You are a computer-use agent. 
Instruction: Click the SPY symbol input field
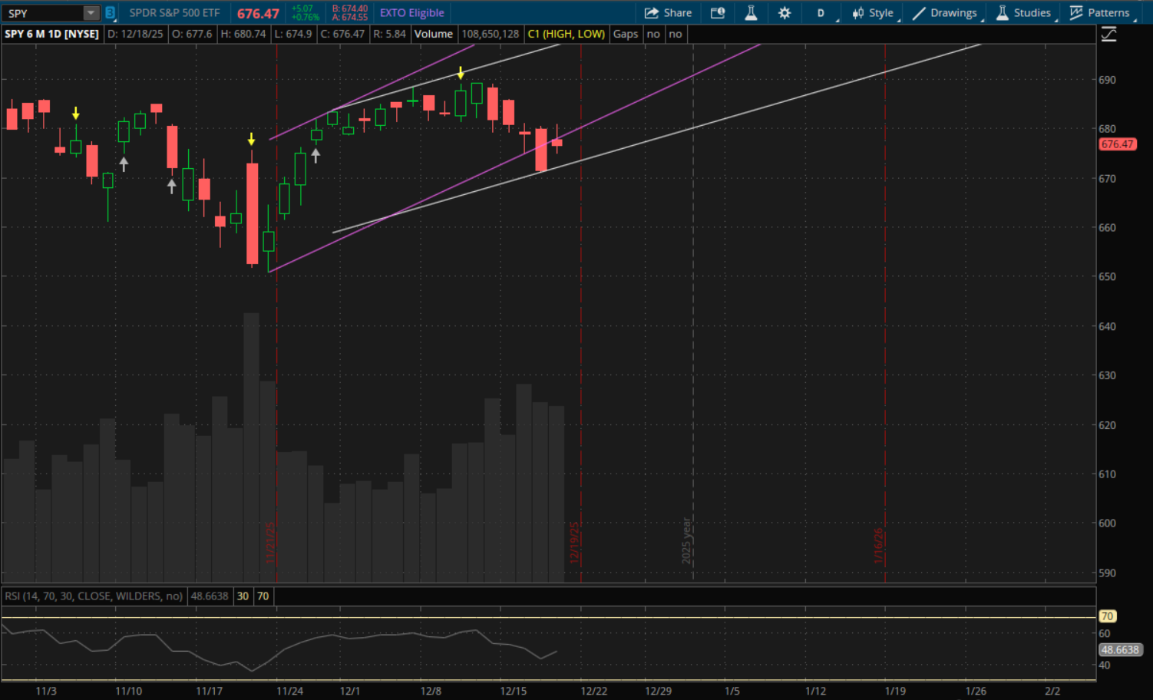tap(43, 13)
